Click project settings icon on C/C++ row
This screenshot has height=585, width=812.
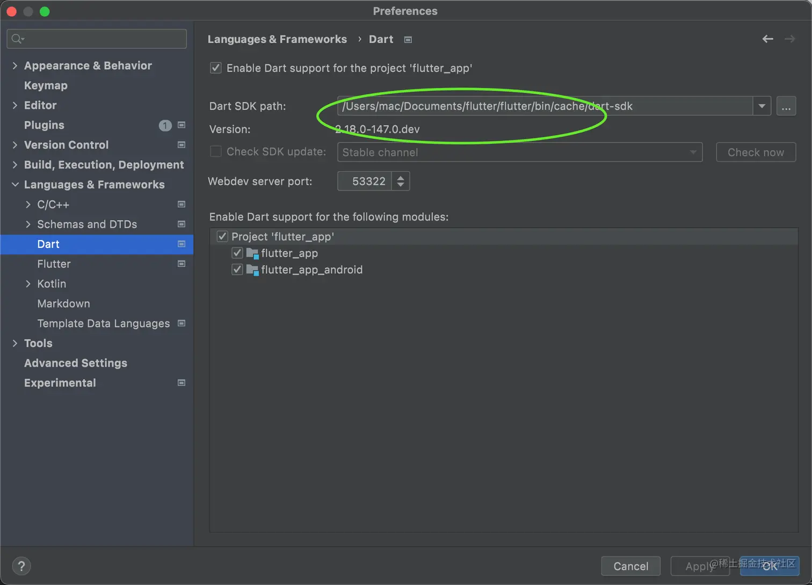click(182, 204)
